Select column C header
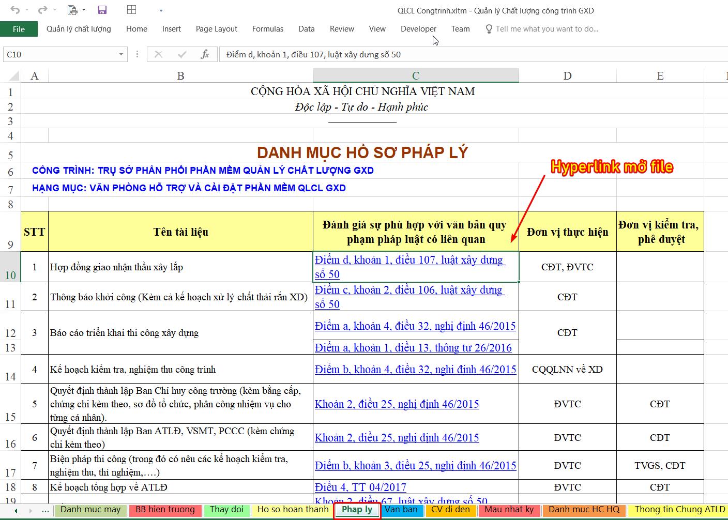 pyautogui.click(x=416, y=76)
